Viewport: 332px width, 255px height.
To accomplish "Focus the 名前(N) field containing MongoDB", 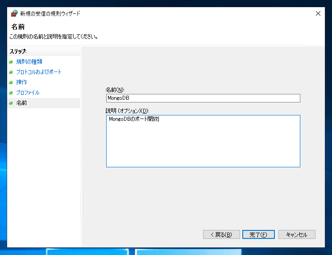I will pyautogui.click(x=203, y=98).
